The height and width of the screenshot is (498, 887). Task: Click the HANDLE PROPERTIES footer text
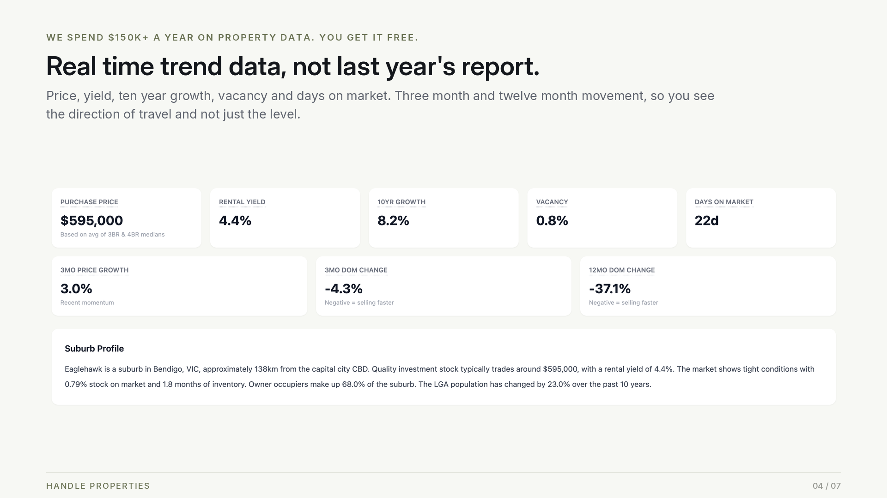click(98, 486)
